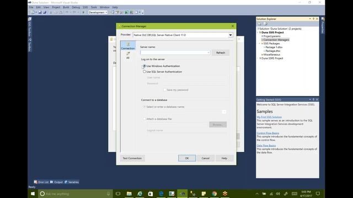Open the Server name dropdown arrow
The width and height of the screenshot is (353, 198).
click(x=208, y=53)
